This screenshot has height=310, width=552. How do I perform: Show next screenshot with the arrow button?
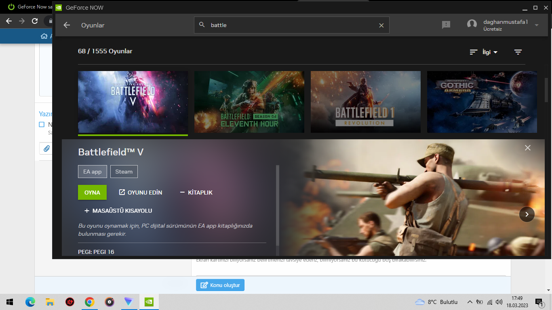pos(527,215)
